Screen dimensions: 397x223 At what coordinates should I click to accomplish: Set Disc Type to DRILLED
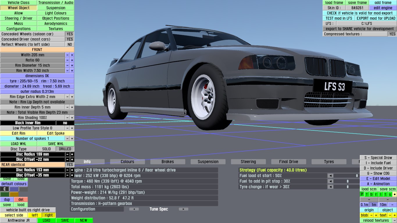pos(65,149)
